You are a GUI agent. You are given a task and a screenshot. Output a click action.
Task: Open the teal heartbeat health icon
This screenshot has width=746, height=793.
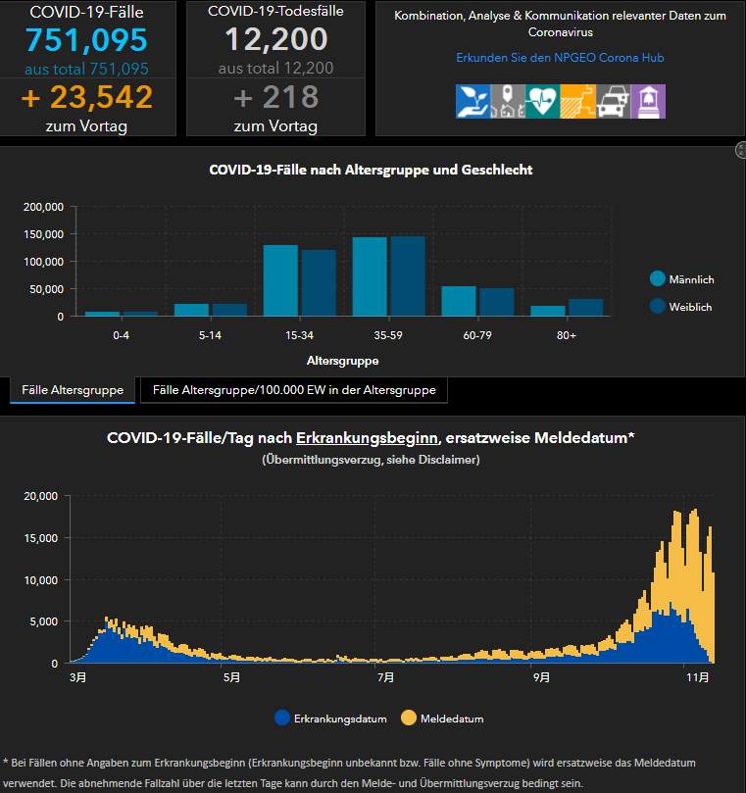(543, 102)
